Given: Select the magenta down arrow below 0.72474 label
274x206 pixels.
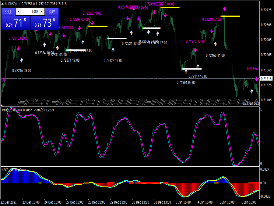Looking at the screenshot, I should [128, 18].
